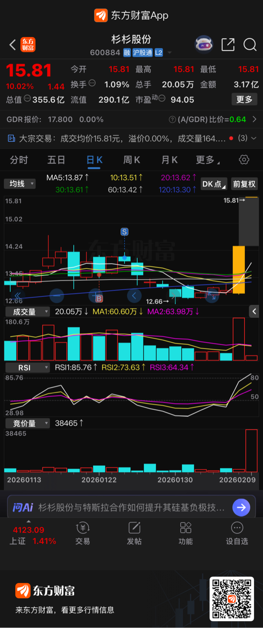The width and height of the screenshot is (263, 628).
Task: Move chart left single arrow circle
Action: [x=134, y=295]
